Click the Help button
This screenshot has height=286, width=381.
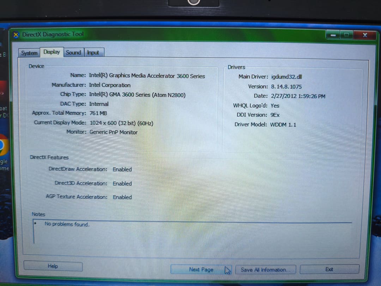coord(53,266)
